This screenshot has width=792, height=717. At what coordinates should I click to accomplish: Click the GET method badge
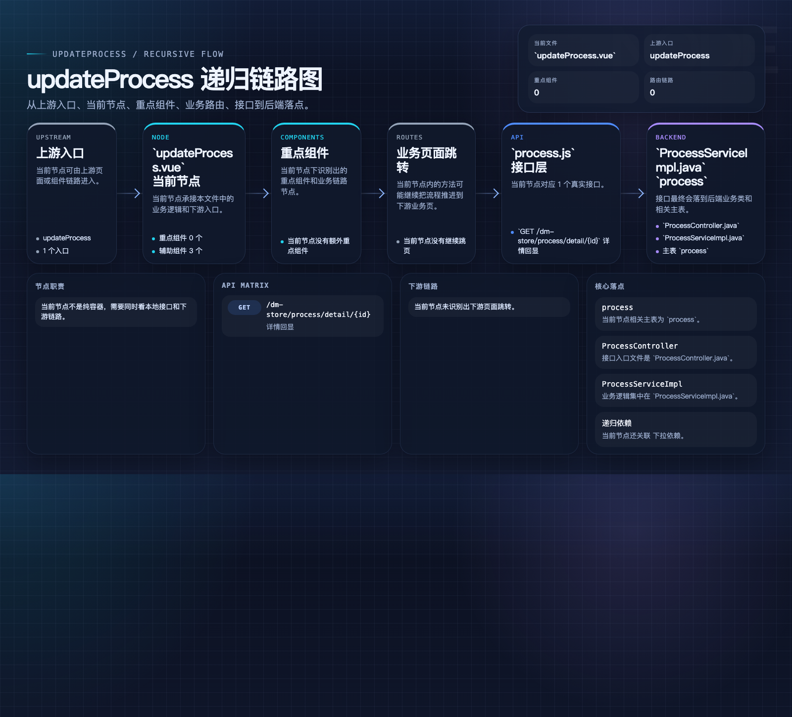tap(244, 308)
